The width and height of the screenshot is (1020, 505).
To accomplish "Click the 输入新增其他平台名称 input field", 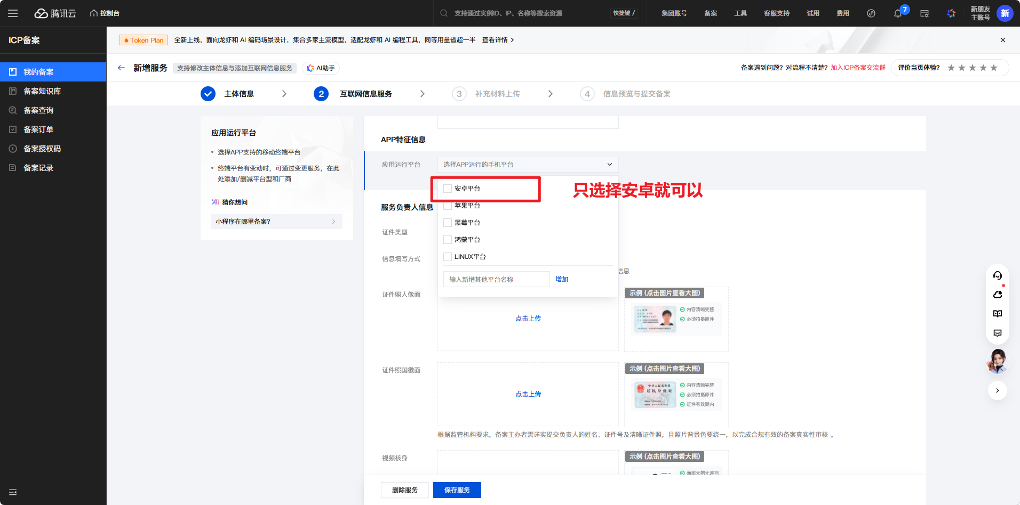I will pyautogui.click(x=496, y=279).
